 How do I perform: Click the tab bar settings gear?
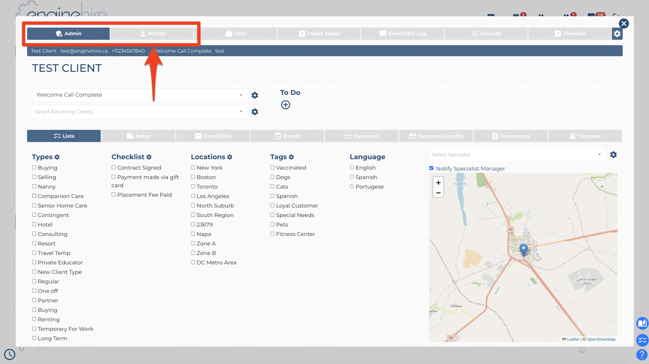click(617, 34)
